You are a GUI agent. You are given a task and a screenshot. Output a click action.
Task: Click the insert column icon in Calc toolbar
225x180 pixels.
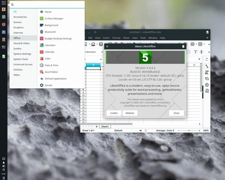coord(200,44)
